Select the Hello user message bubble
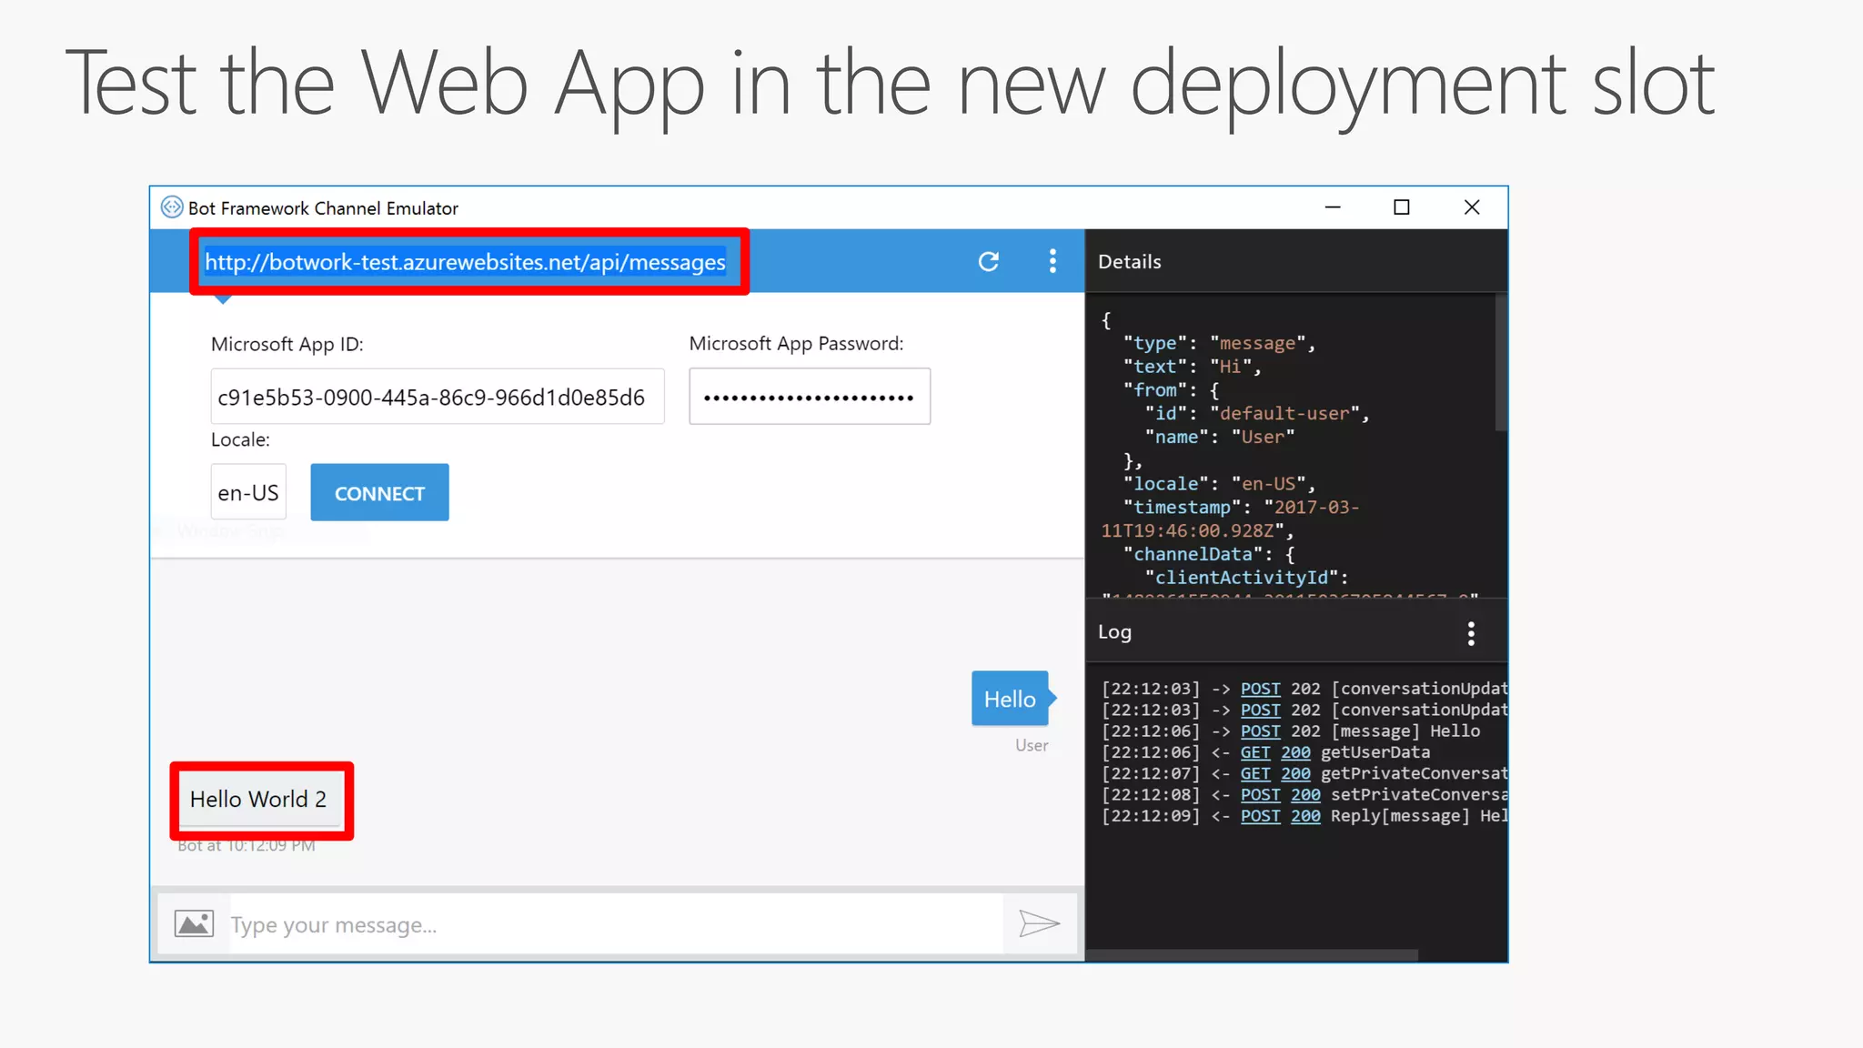 [1010, 699]
